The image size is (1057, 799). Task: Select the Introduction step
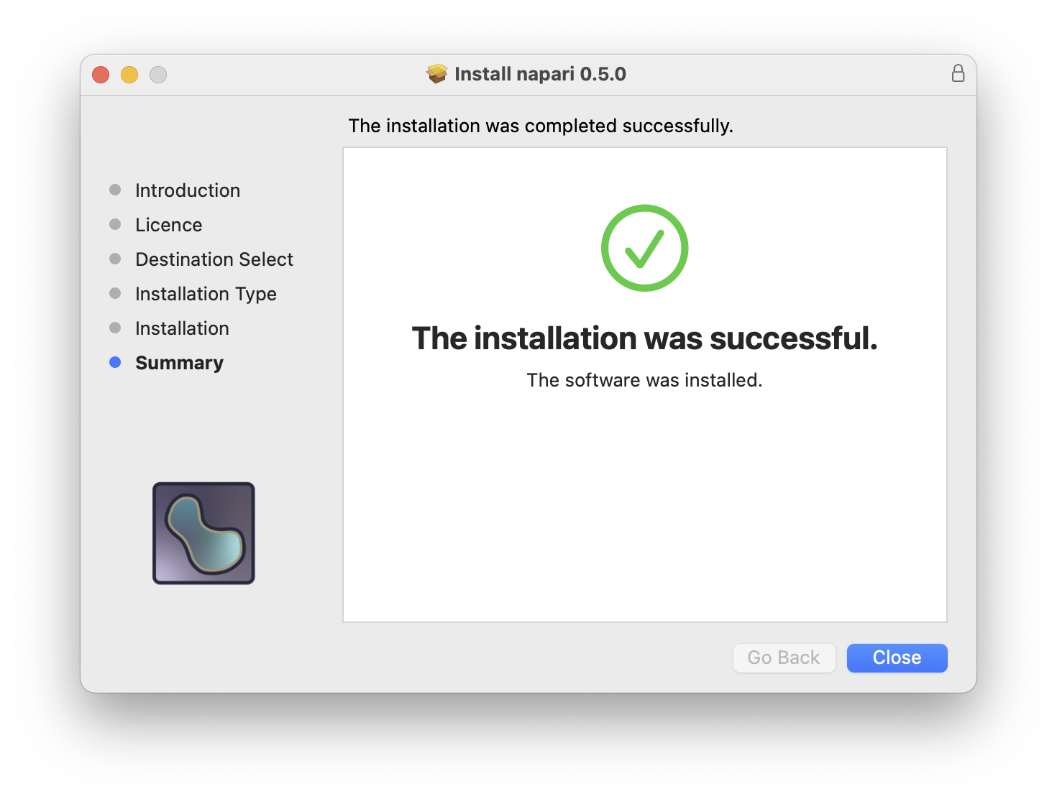[x=188, y=190]
